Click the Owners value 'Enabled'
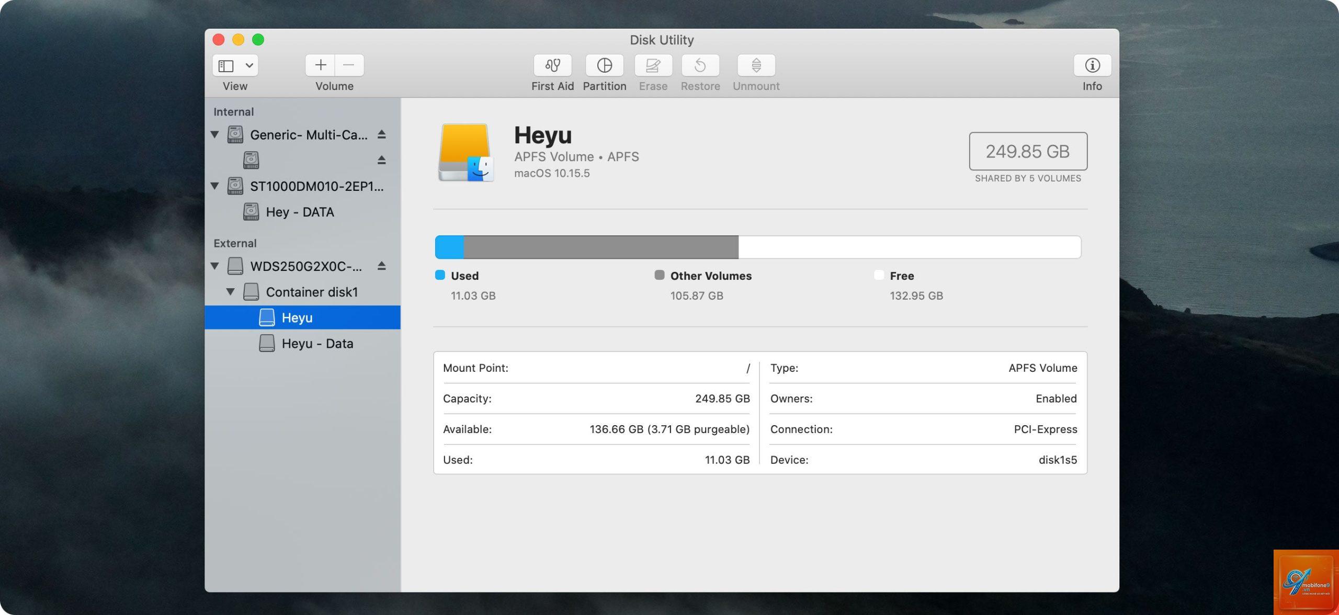The height and width of the screenshot is (615, 1339). (x=1056, y=398)
